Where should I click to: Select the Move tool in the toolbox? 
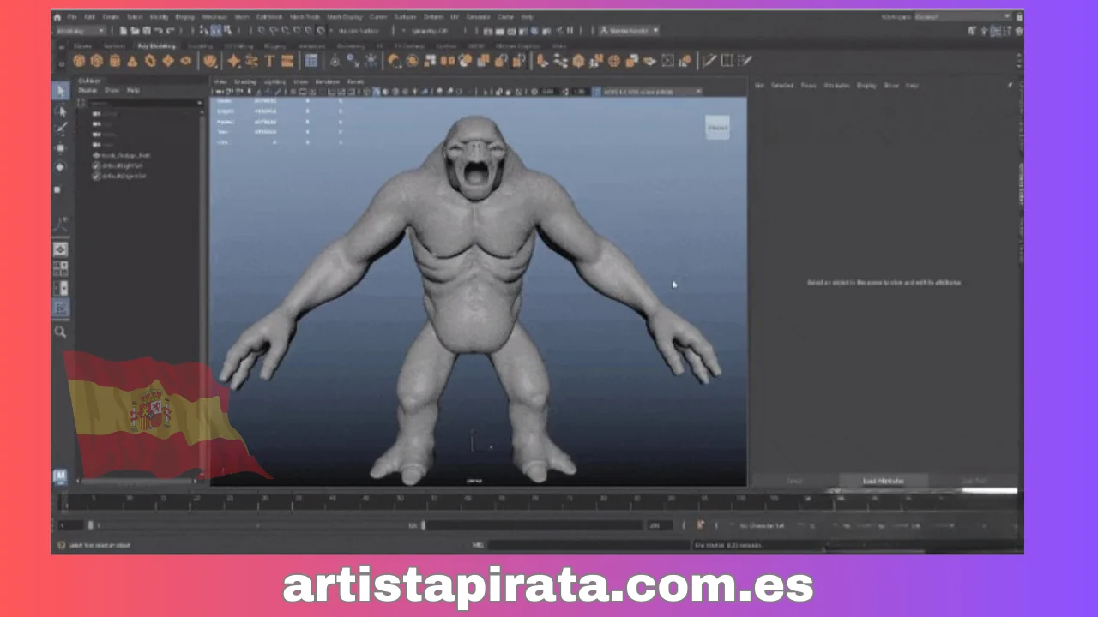61,147
